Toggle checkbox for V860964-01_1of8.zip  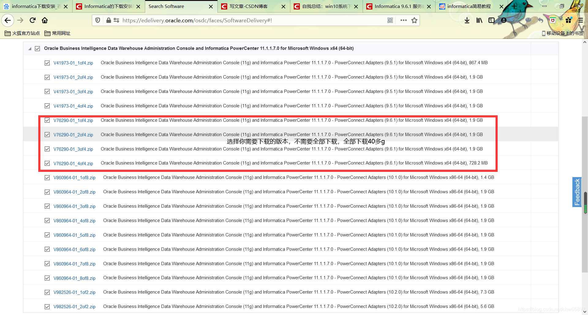(x=47, y=178)
